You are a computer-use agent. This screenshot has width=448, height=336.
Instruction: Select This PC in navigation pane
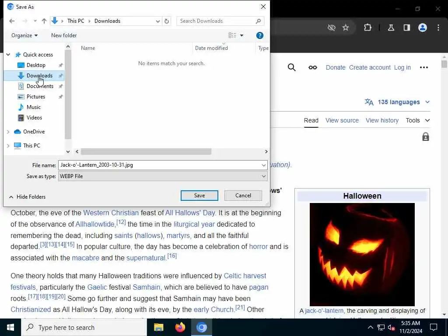[31, 146]
